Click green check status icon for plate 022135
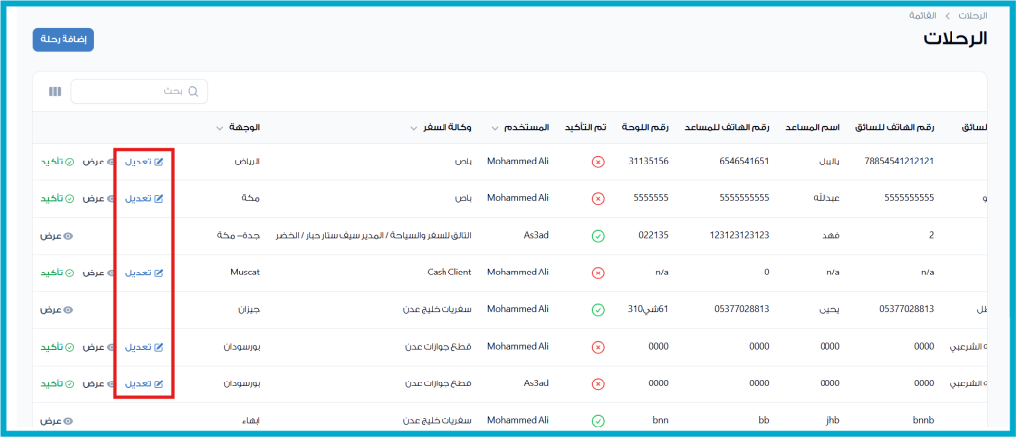Viewport: 1016px width, 437px height. click(x=597, y=236)
